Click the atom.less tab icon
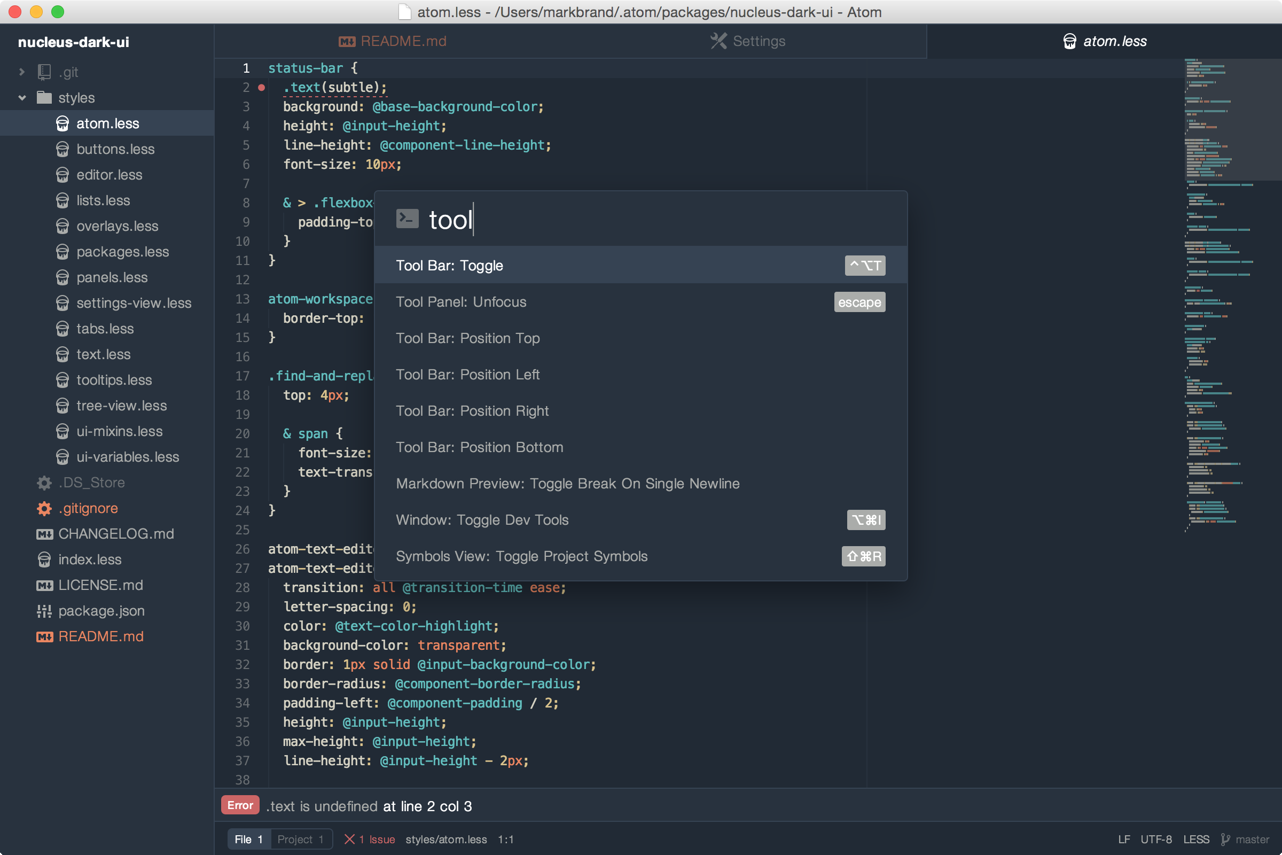The width and height of the screenshot is (1282, 855). tap(1069, 42)
